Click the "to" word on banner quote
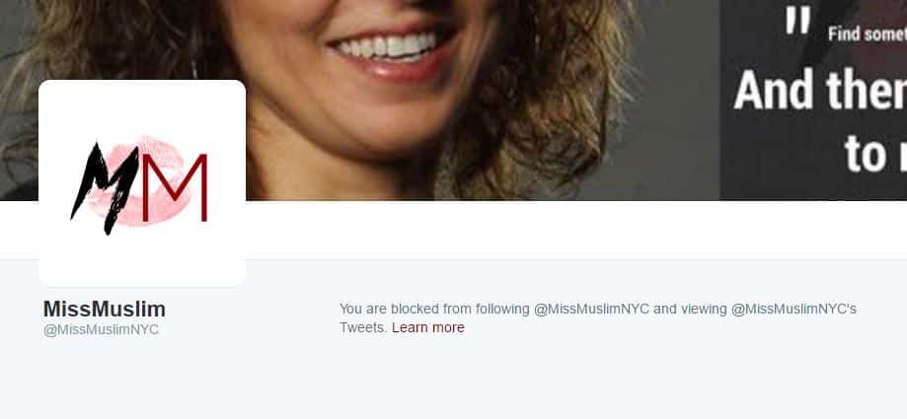The image size is (907, 419). click(866, 154)
